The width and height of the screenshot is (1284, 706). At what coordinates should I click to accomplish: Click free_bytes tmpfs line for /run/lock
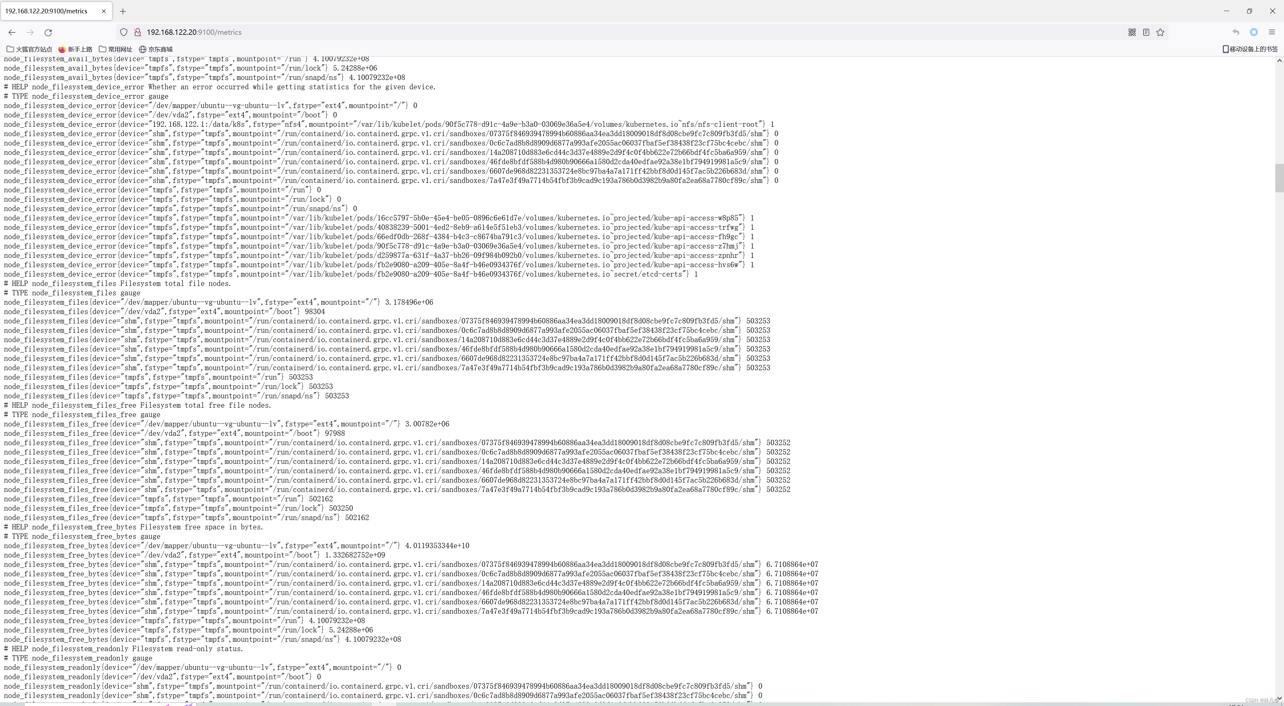(x=188, y=630)
